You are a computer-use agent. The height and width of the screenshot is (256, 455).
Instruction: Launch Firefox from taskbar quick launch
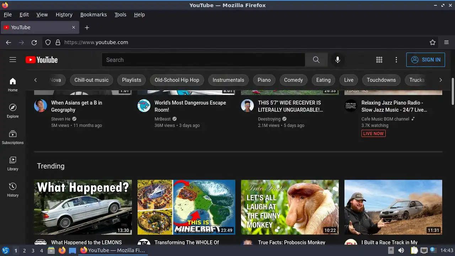click(62, 250)
